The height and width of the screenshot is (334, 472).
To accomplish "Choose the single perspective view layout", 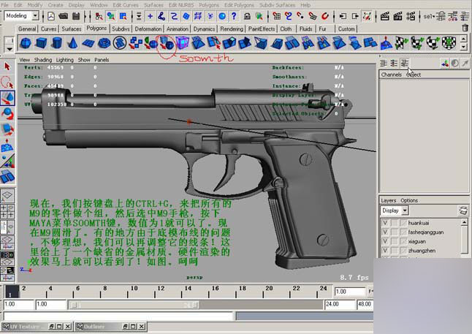I will tap(7, 195).
